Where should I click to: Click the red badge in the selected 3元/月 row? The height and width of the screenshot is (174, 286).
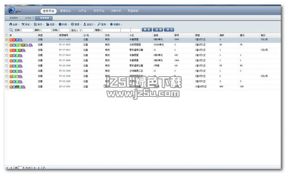[x=14, y=40]
